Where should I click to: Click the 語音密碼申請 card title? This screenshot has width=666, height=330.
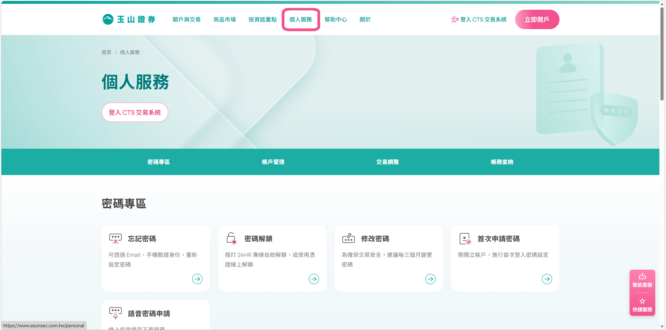click(149, 313)
